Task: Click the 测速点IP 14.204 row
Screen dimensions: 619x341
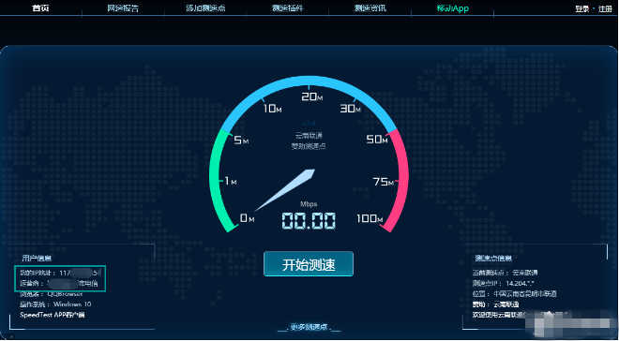Action: (x=504, y=283)
